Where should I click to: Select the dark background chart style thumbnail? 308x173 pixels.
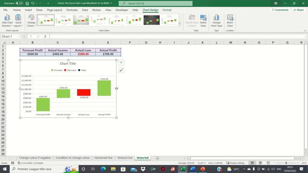[x=152, y=20]
